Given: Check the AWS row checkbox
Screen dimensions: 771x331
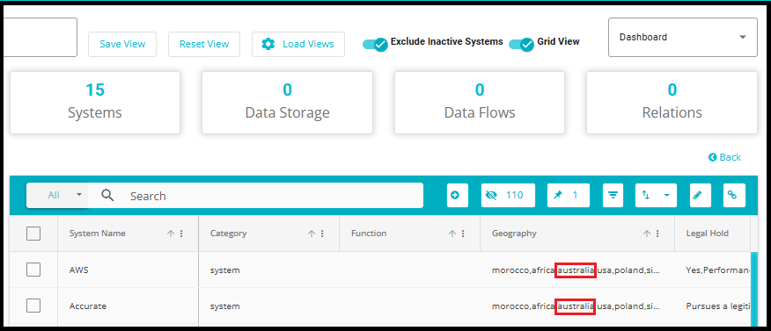Looking at the screenshot, I should pos(33,270).
